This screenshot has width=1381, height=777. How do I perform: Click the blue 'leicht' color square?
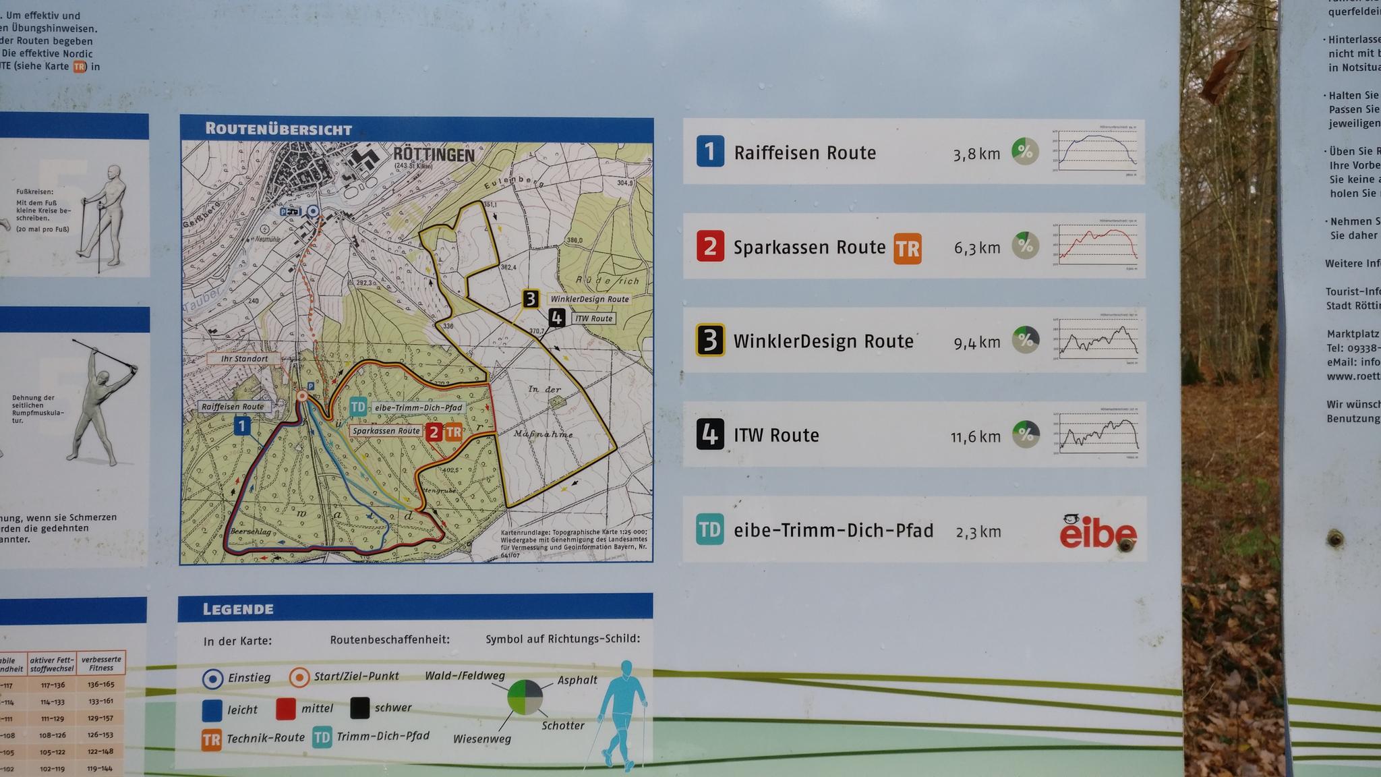(x=212, y=710)
